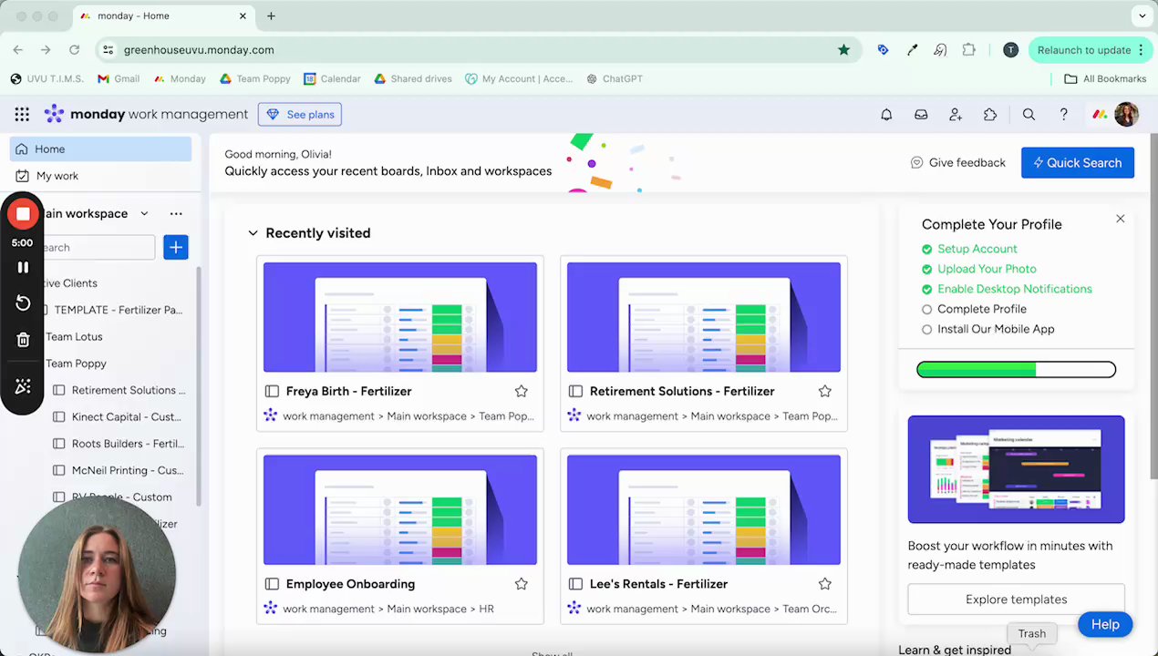Click the Quick Search button
Screen dimensions: 1158x656
click(1077, 162)
